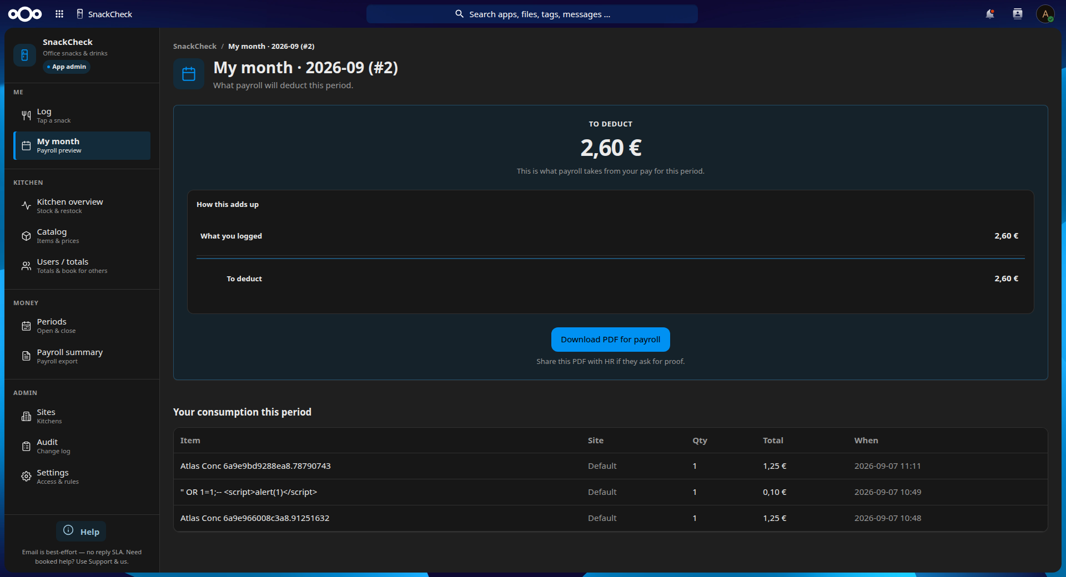Click My month breadcrumb current page
The height and width of the screenshot is (577, 1066).
(x=271, y=46)
